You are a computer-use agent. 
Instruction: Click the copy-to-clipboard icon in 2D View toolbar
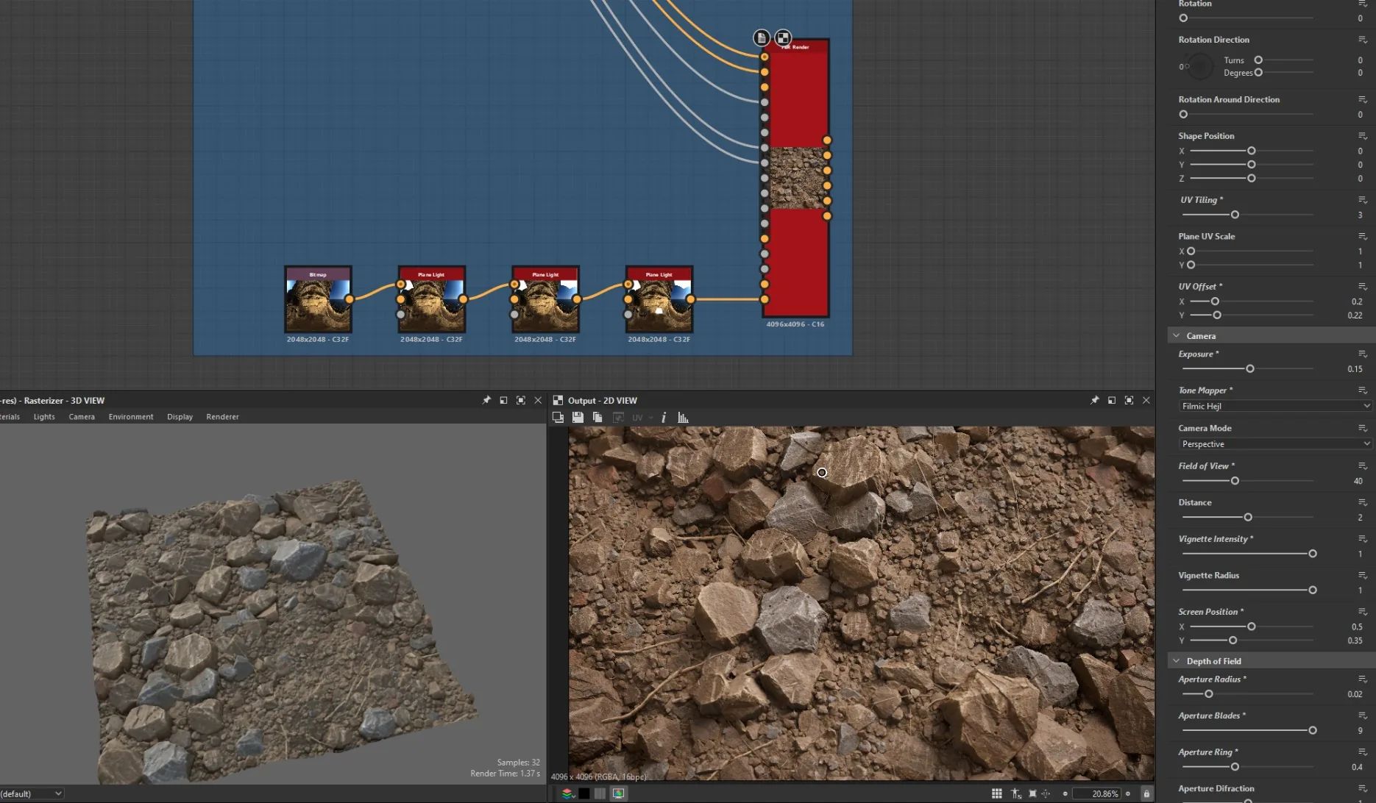point(597,418)
